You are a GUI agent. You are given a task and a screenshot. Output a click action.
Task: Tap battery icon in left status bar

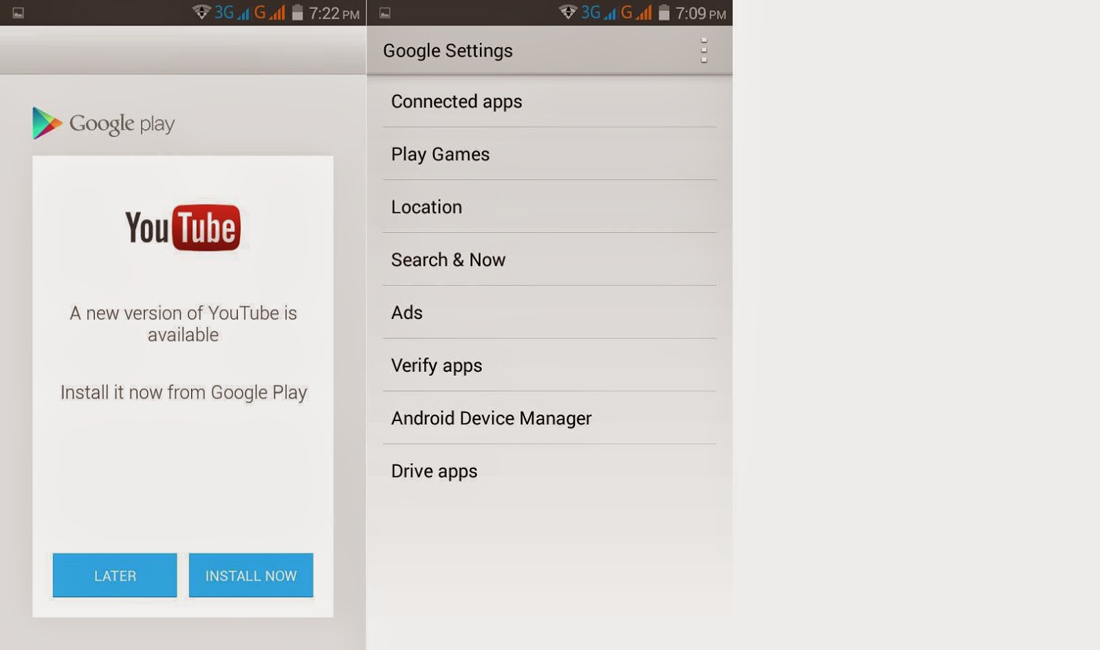coord(297,12)
